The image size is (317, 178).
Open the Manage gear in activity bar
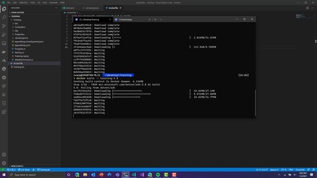(x=4, y=163)
